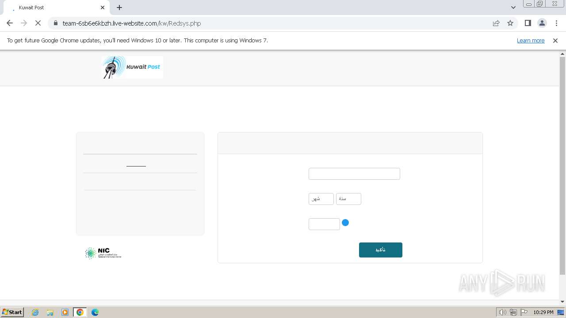Image resolution: width=566 pixels, height=318 pixels.
Task: View site information via the padlock icon
Action: pyautogui.click(x=56, y=23)
